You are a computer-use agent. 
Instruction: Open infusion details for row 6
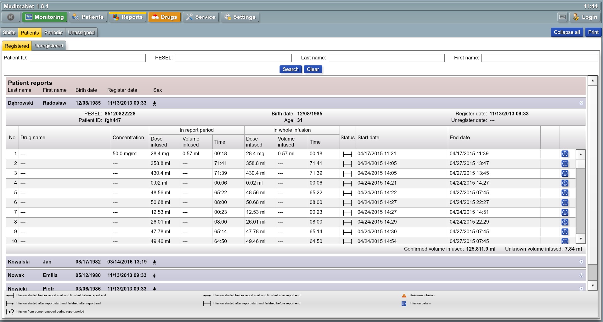(565, 203)
